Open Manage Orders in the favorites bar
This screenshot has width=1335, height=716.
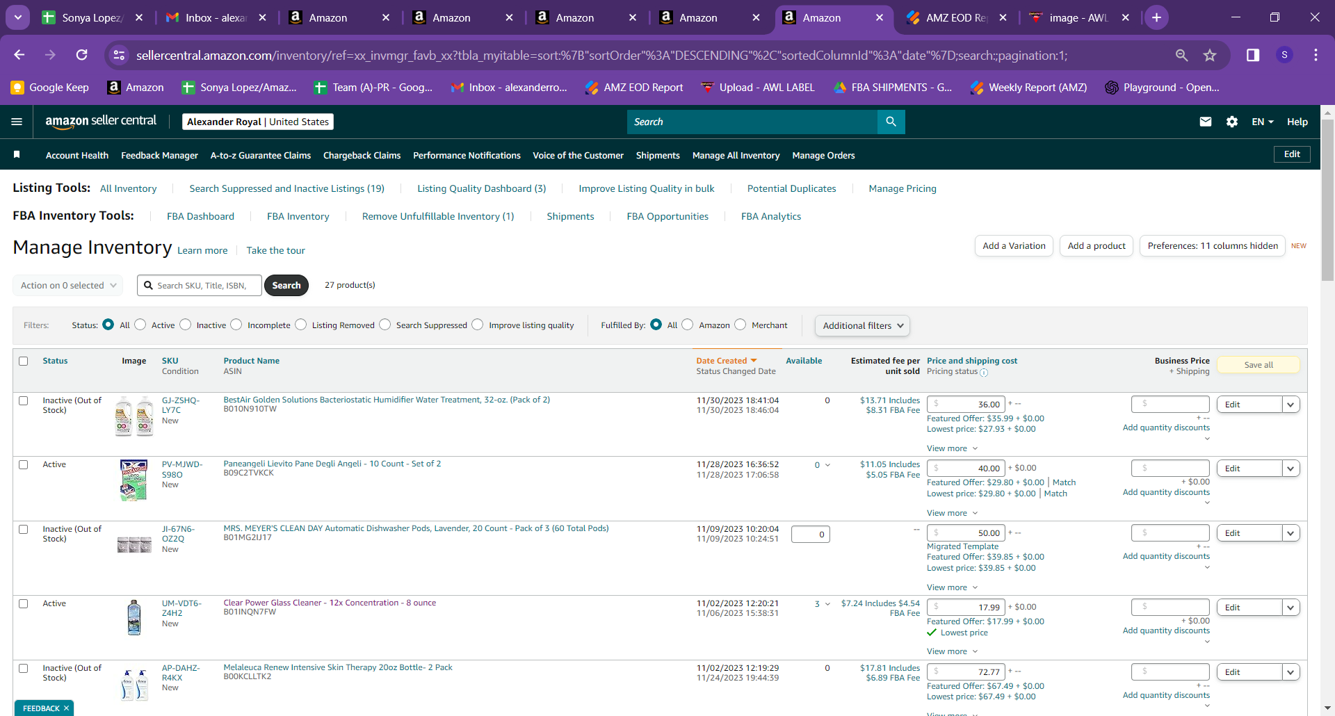[x=823, y=155]
